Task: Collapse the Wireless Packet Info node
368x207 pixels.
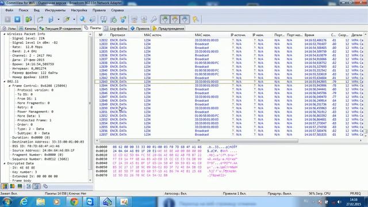Action: click(5, 34)
